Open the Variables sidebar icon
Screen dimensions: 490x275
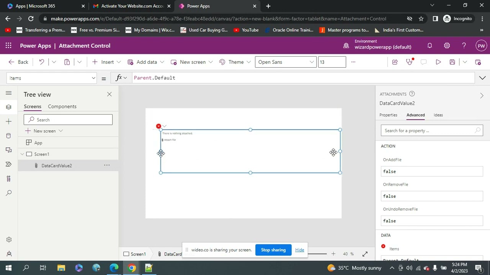coord(8,179)
